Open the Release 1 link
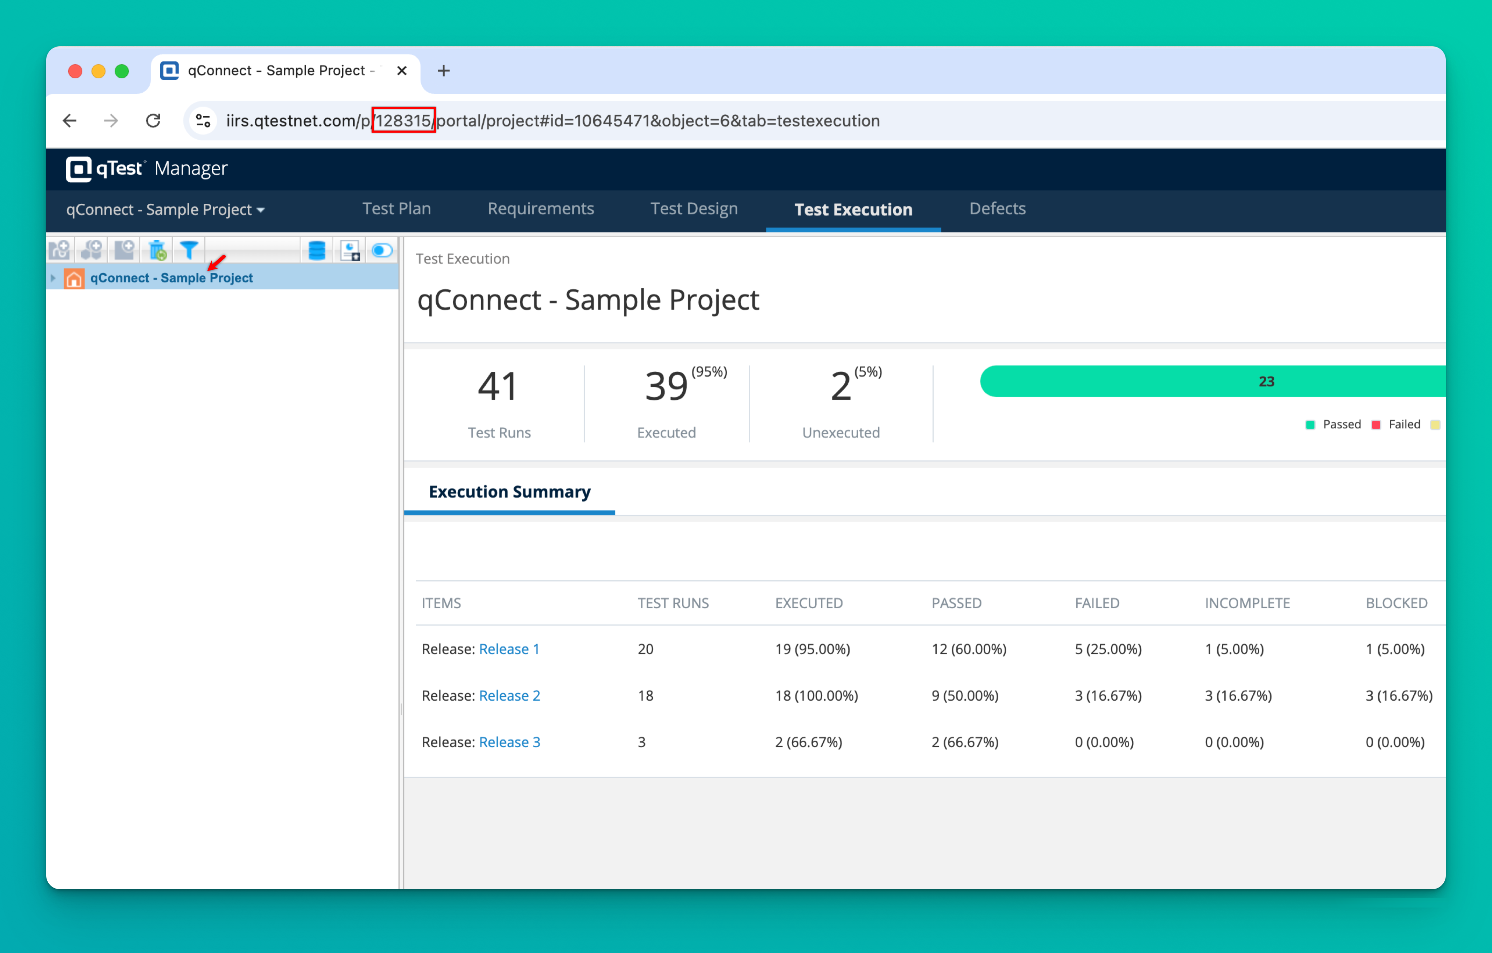This screenshot has width=1492, height=953. coord(509,649)
